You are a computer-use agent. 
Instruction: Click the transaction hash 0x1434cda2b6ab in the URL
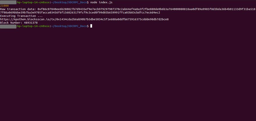point(113,19)
